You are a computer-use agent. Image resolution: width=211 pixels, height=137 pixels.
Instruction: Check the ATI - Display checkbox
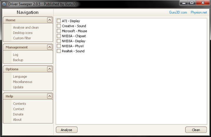[59, 21]
